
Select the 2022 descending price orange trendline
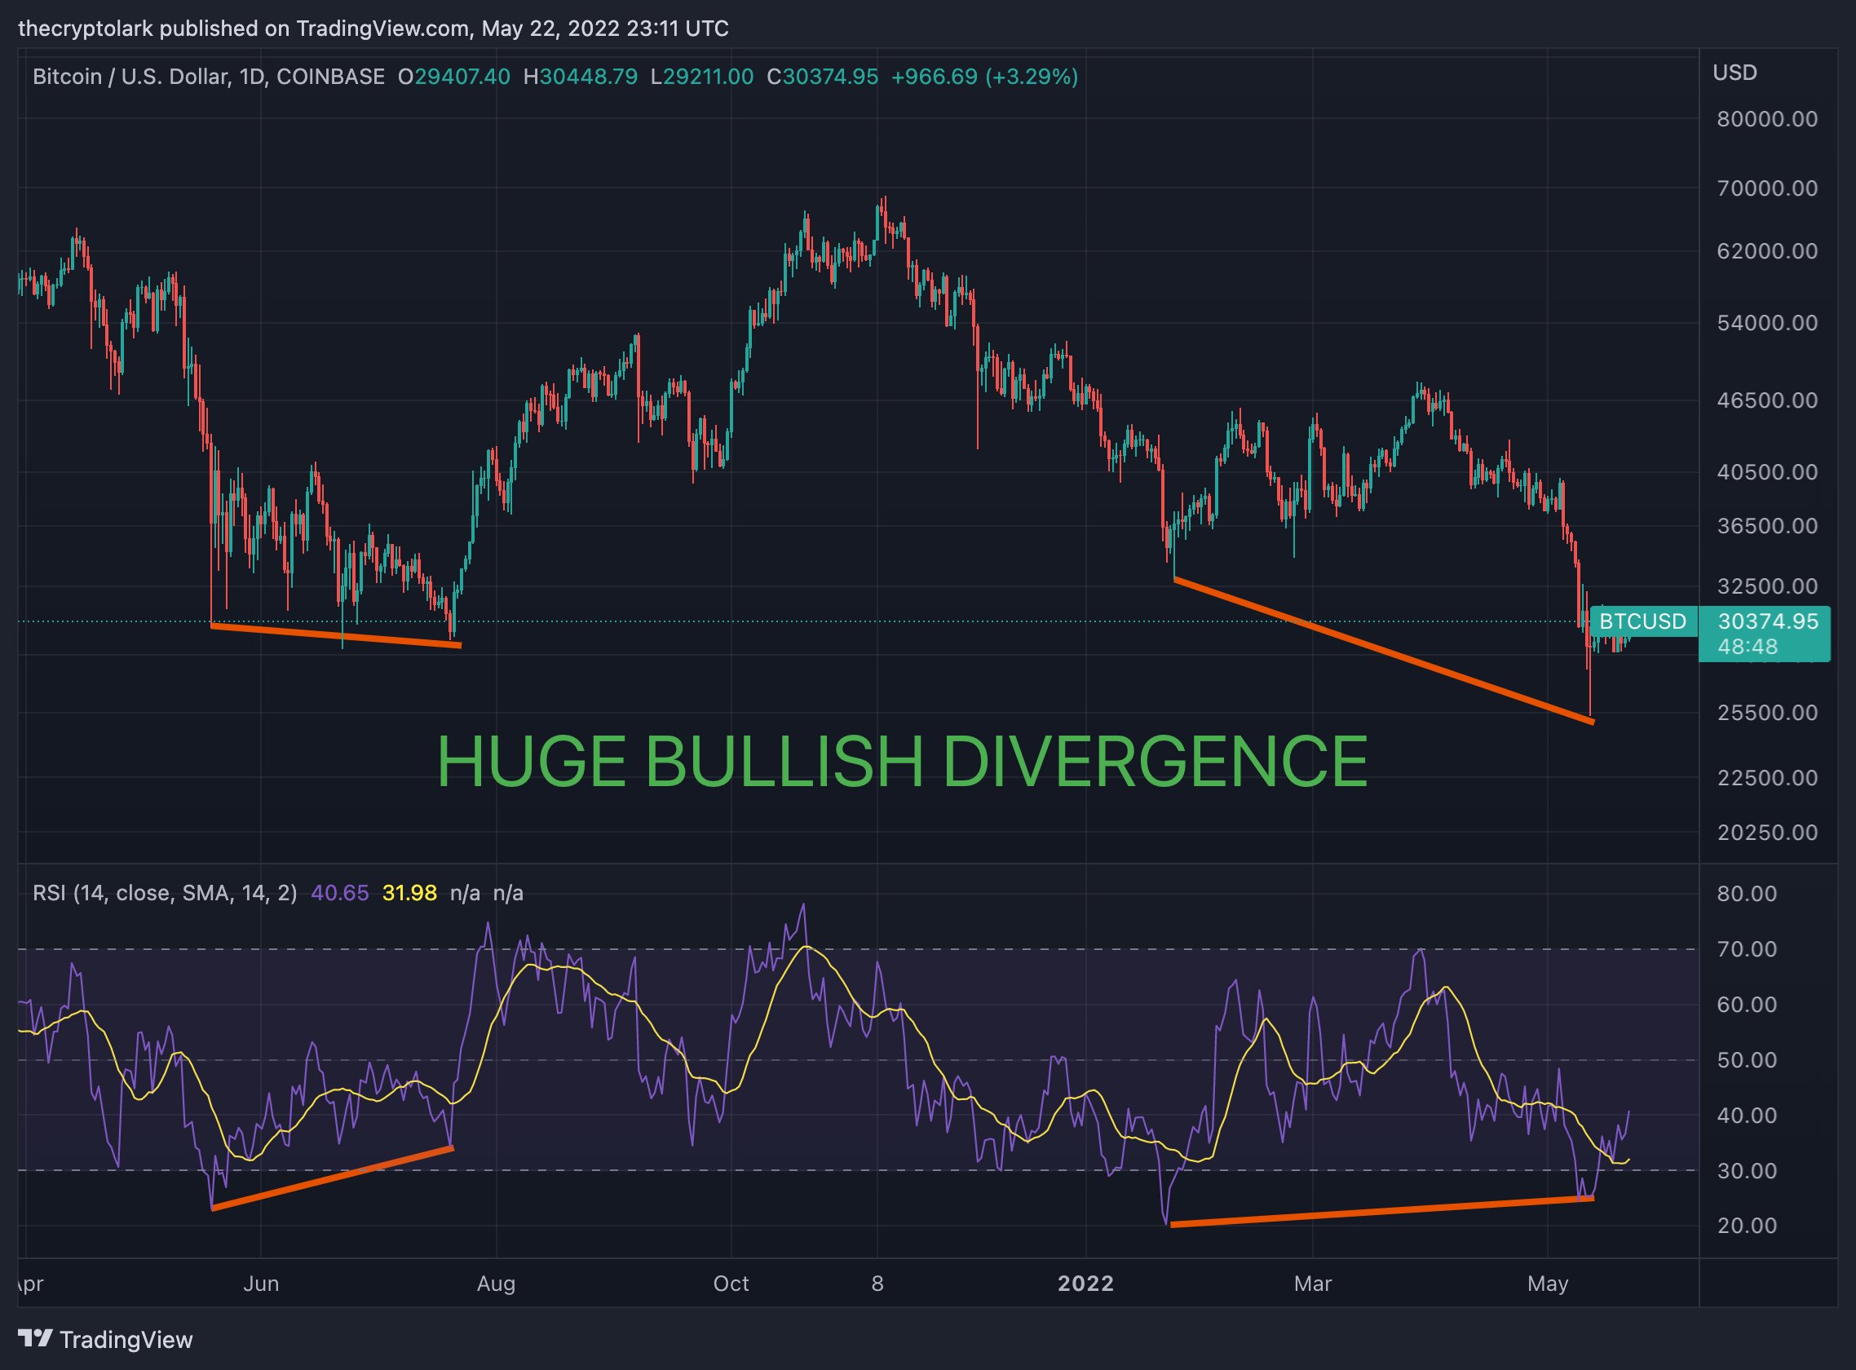pos(1383,649)
